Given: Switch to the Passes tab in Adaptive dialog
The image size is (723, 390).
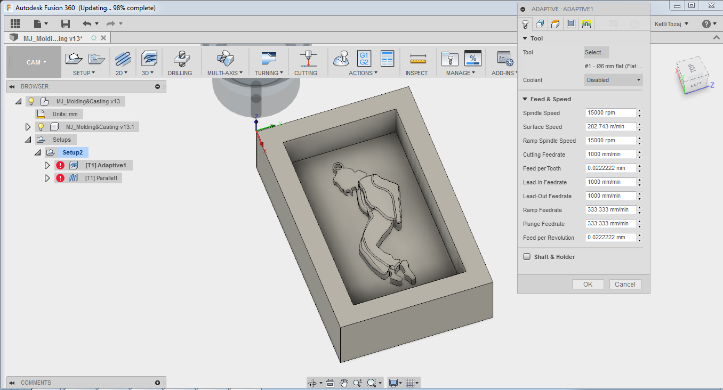Looking at the screenshot, I should coord(571,23).
